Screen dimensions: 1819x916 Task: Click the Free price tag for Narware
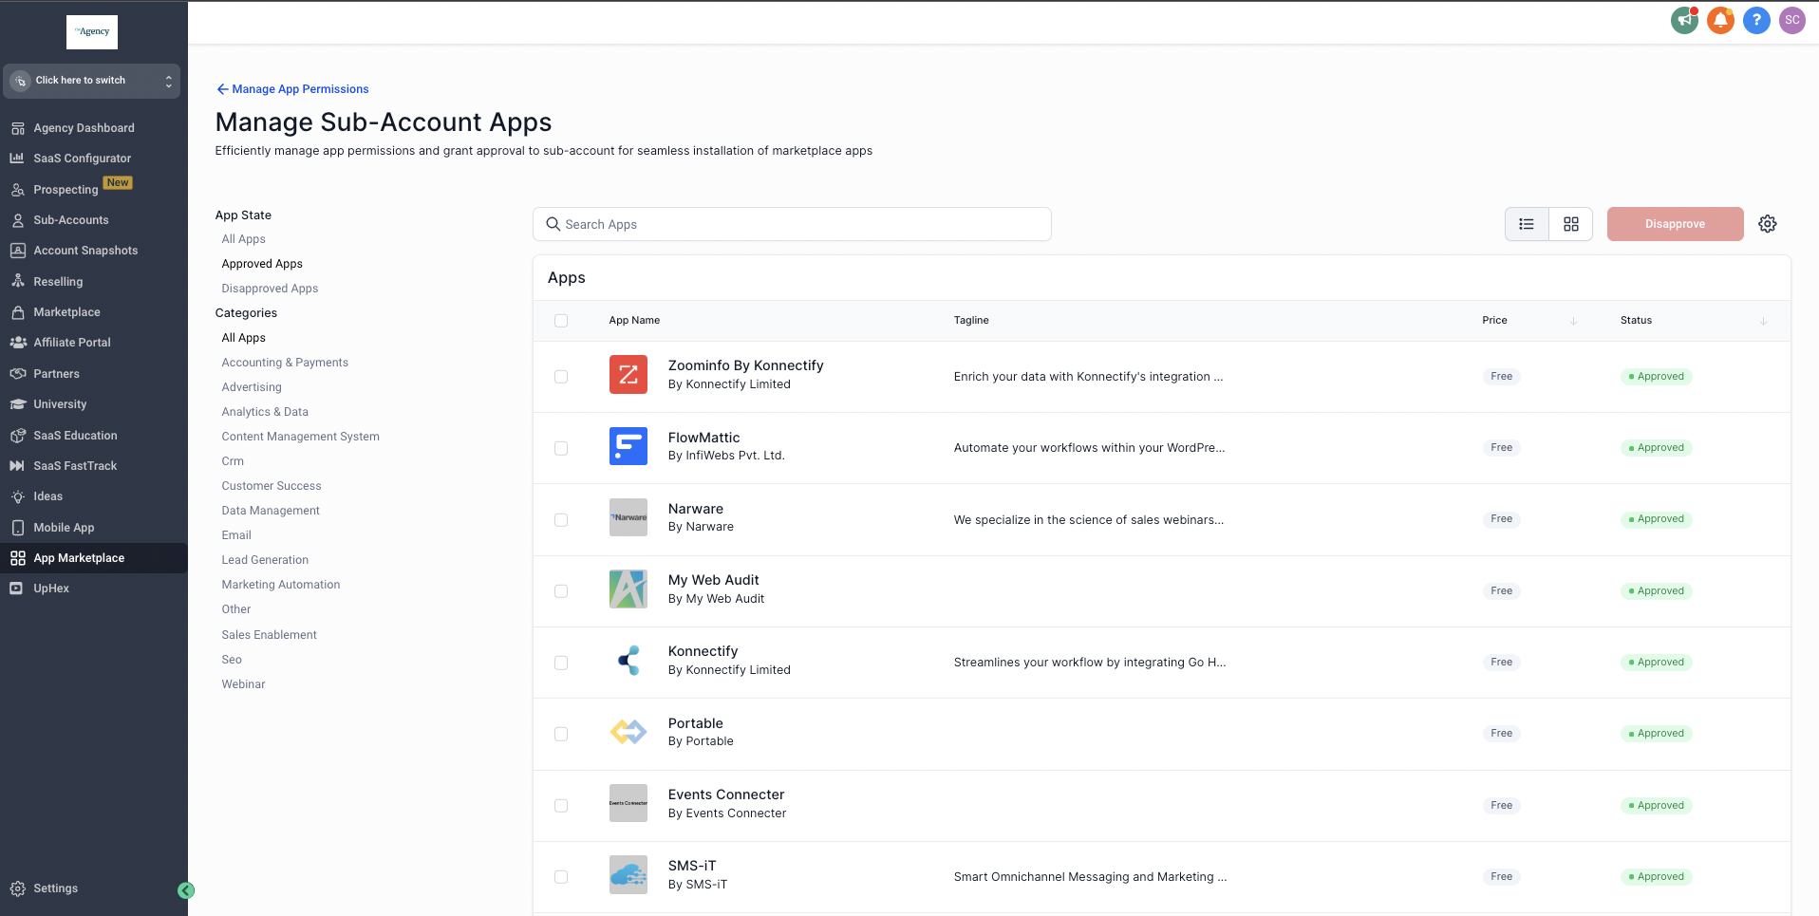[1501, 519]
